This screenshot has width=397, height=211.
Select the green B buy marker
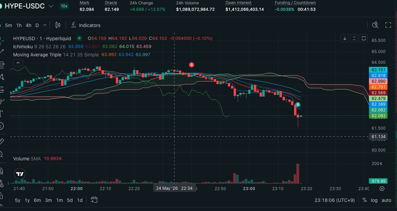click(298, 105)
